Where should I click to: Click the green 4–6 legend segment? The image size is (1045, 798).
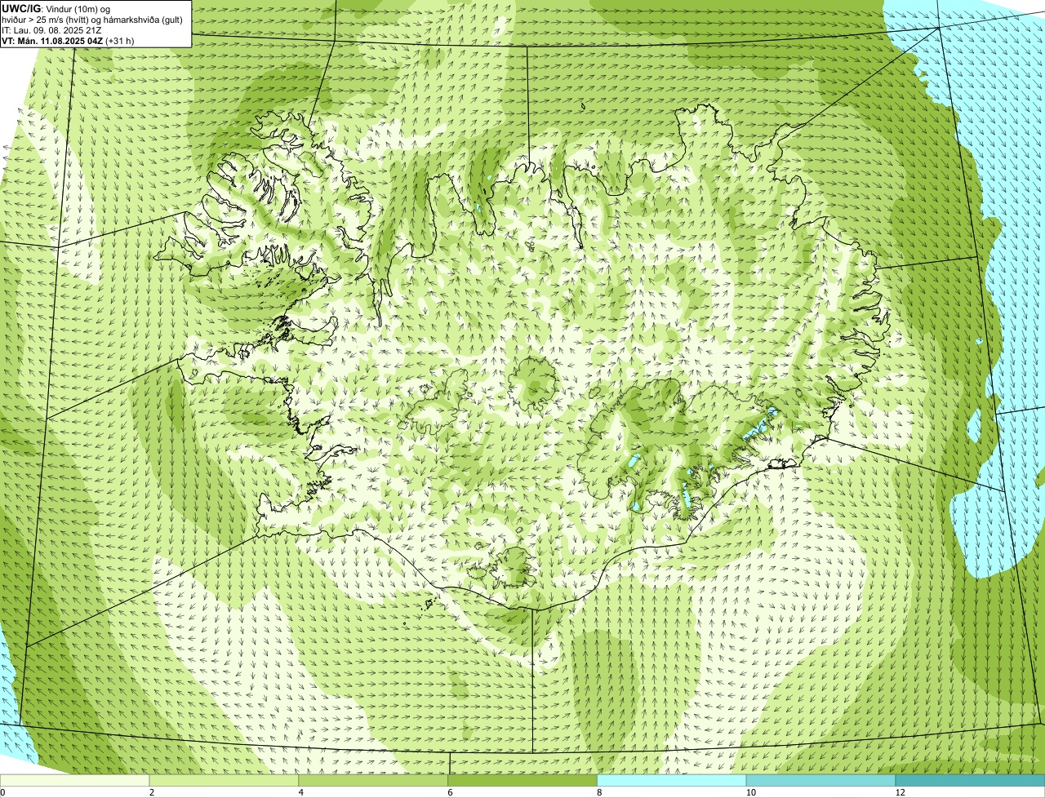click(x=373, y=781)
